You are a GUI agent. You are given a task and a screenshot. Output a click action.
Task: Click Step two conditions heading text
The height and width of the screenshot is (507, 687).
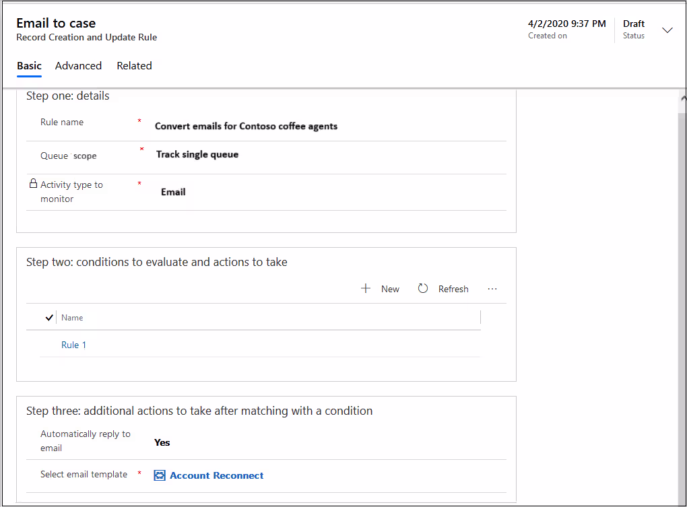point(157,262)
